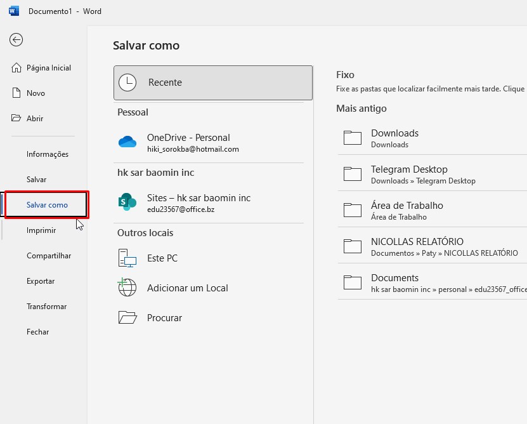Click the Downloads » Telegram Desktop path
The image size is (527, 424).
click(x=423, y=181)
